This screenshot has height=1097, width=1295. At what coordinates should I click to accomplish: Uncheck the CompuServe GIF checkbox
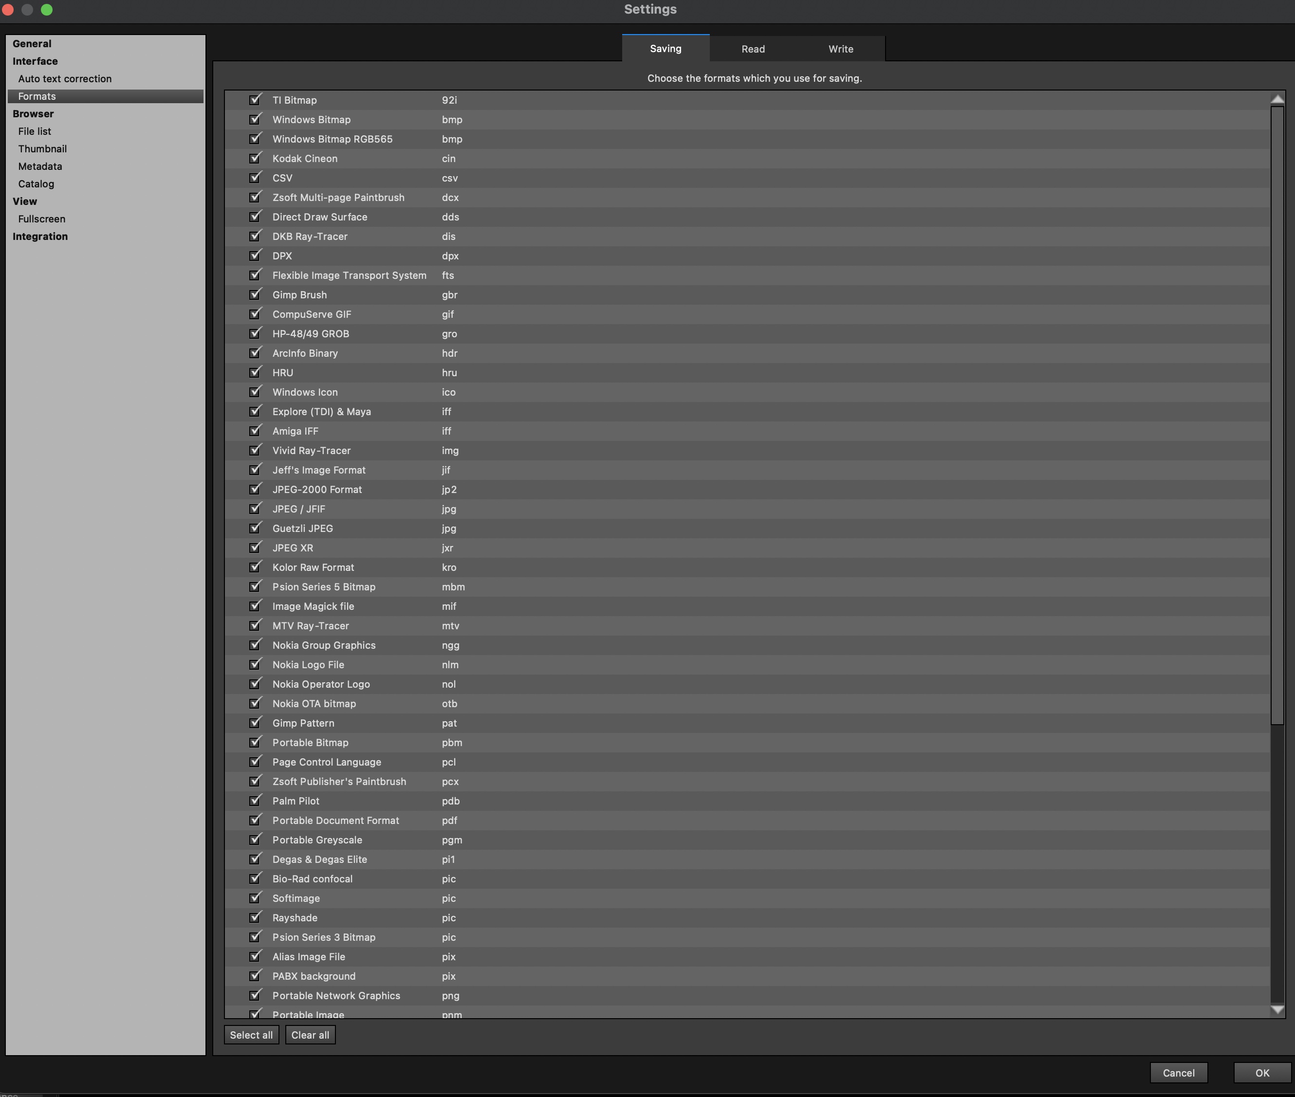coord(255,314)
